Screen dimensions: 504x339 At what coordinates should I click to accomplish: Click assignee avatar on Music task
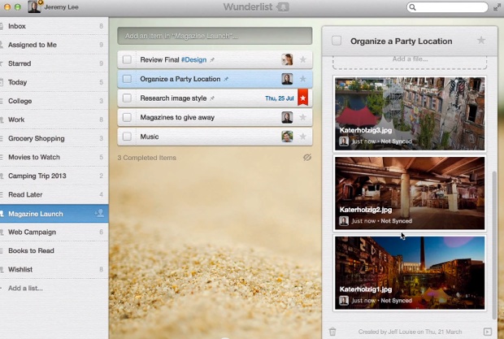point(287,137)
